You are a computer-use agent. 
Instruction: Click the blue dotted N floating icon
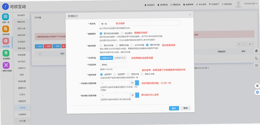coord(257,92)
